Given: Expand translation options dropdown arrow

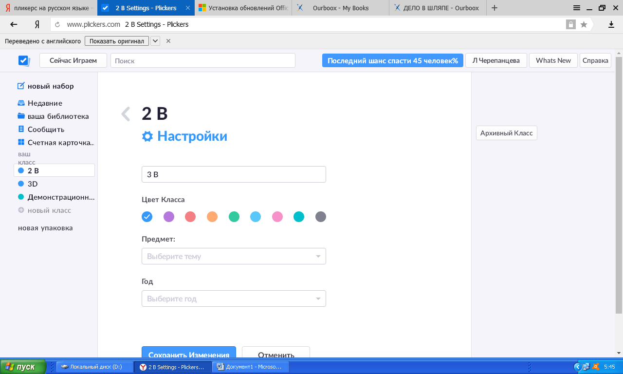Looking at the screenshot, I should coord(155,41).
